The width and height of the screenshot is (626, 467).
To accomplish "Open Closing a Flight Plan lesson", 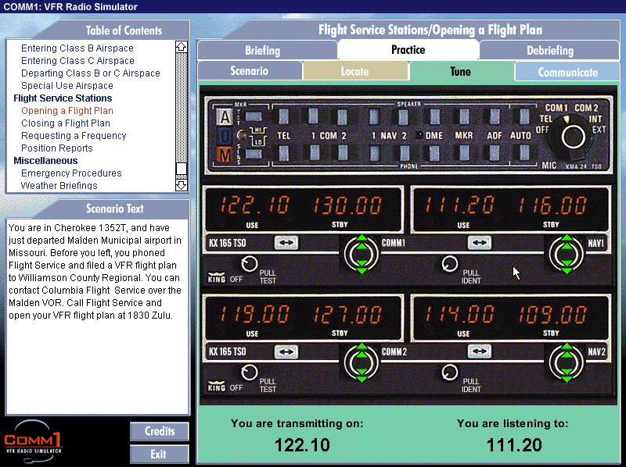I will pyautogui.click(x=66, y=123).
